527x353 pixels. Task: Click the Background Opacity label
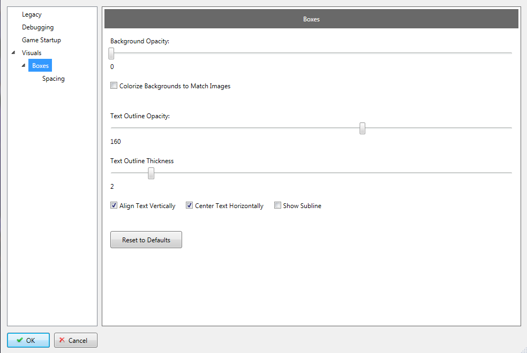click(x=140, y=41)
